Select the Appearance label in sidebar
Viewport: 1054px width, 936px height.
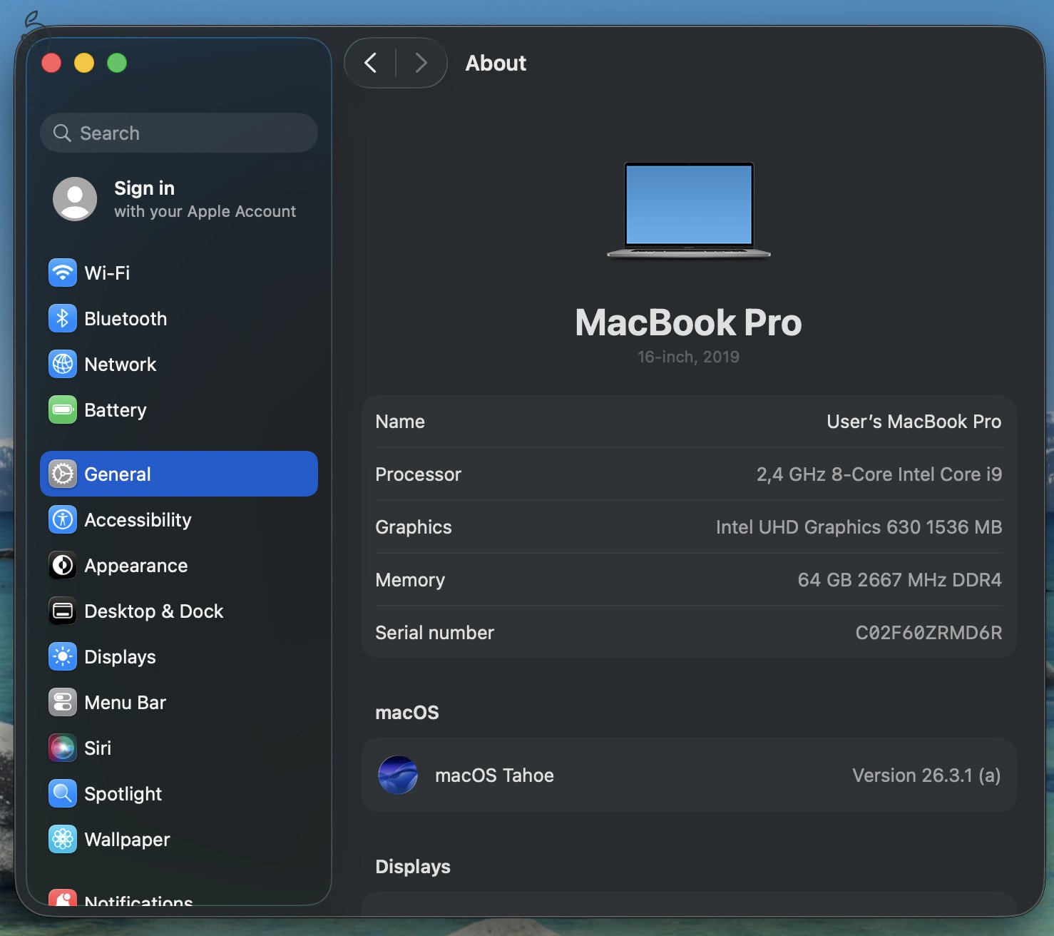tap(135, 565)
